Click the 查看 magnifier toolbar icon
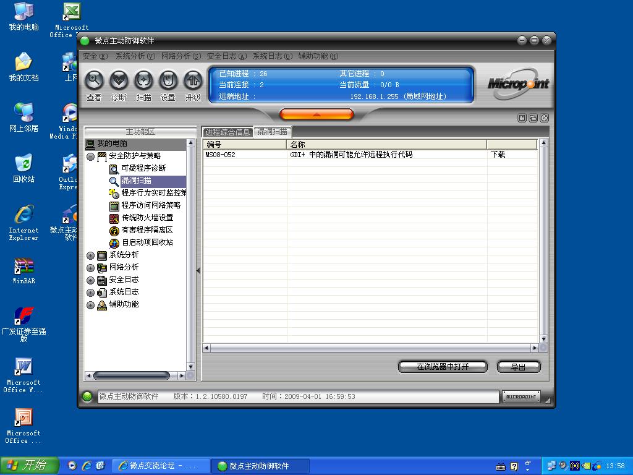 94,81
